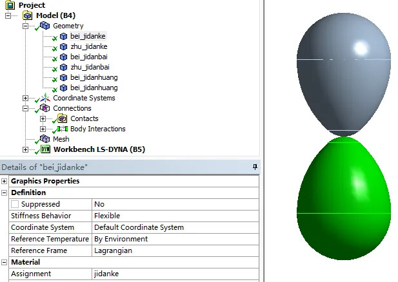Click the Connections node icon
Image resolution: width=398 pixels, height=282 pixels.
(45, 109)
